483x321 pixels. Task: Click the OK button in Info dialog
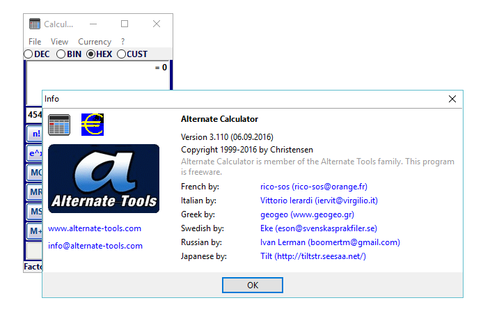[x=253, y=285]
